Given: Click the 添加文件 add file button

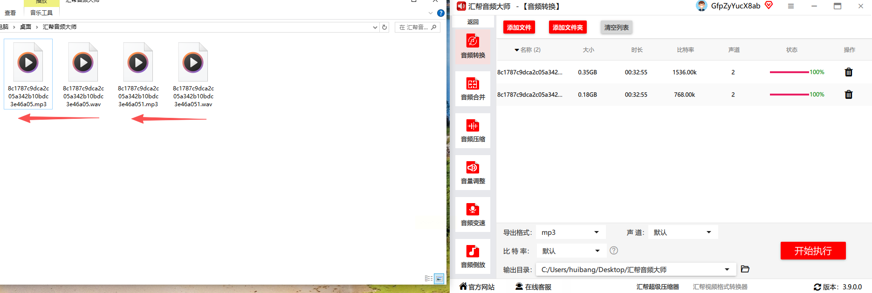Looking at the screenshot, I should coord(519,27).
